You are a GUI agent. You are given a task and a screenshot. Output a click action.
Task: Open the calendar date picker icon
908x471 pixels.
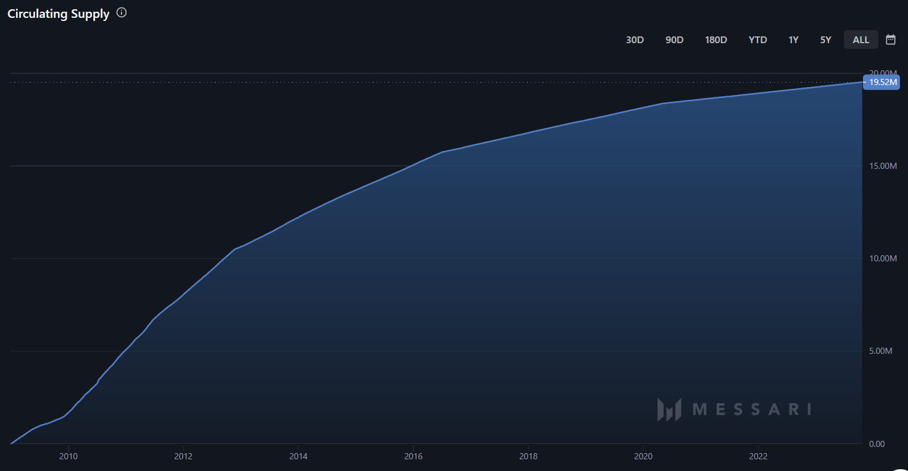tap(890, 39)
